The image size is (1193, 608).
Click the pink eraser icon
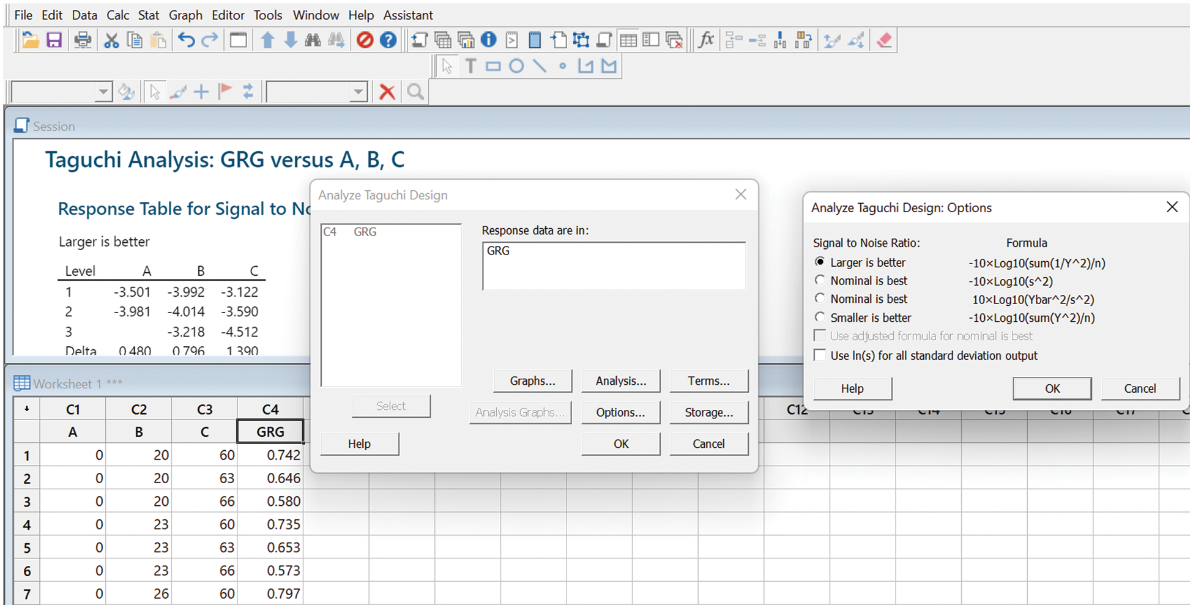point(883,40)
